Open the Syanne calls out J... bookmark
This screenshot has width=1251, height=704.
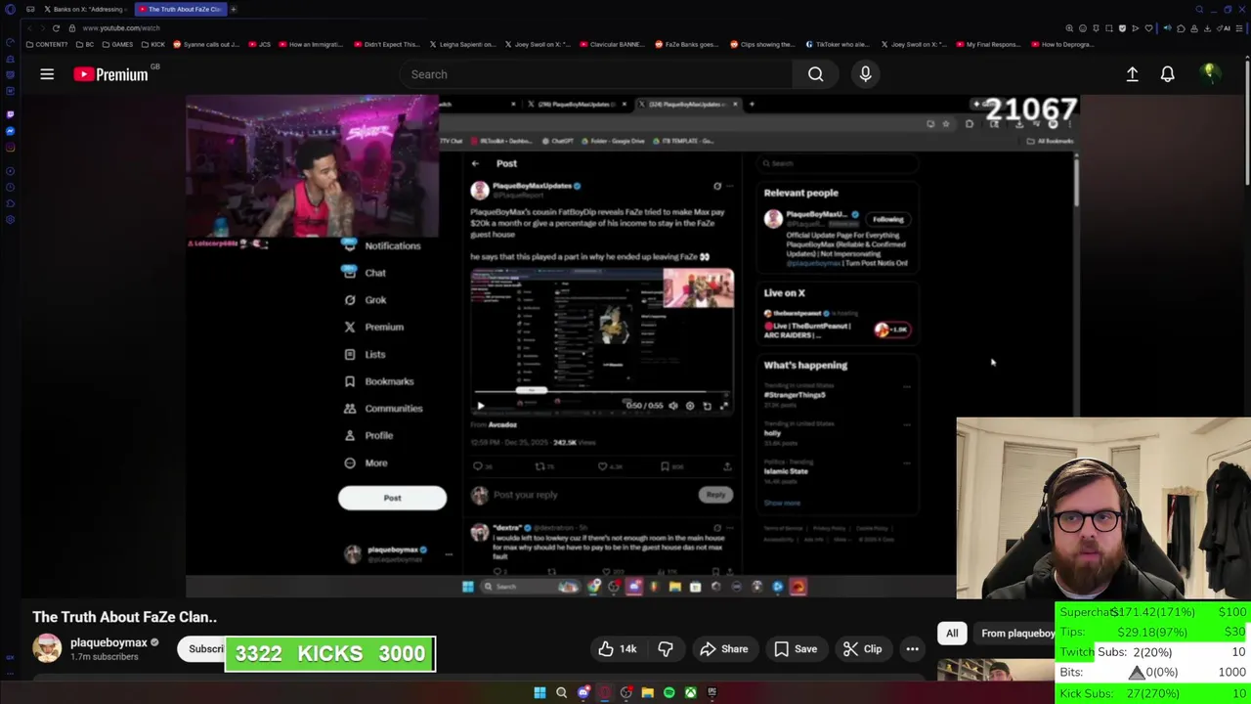tap(207, 44)
